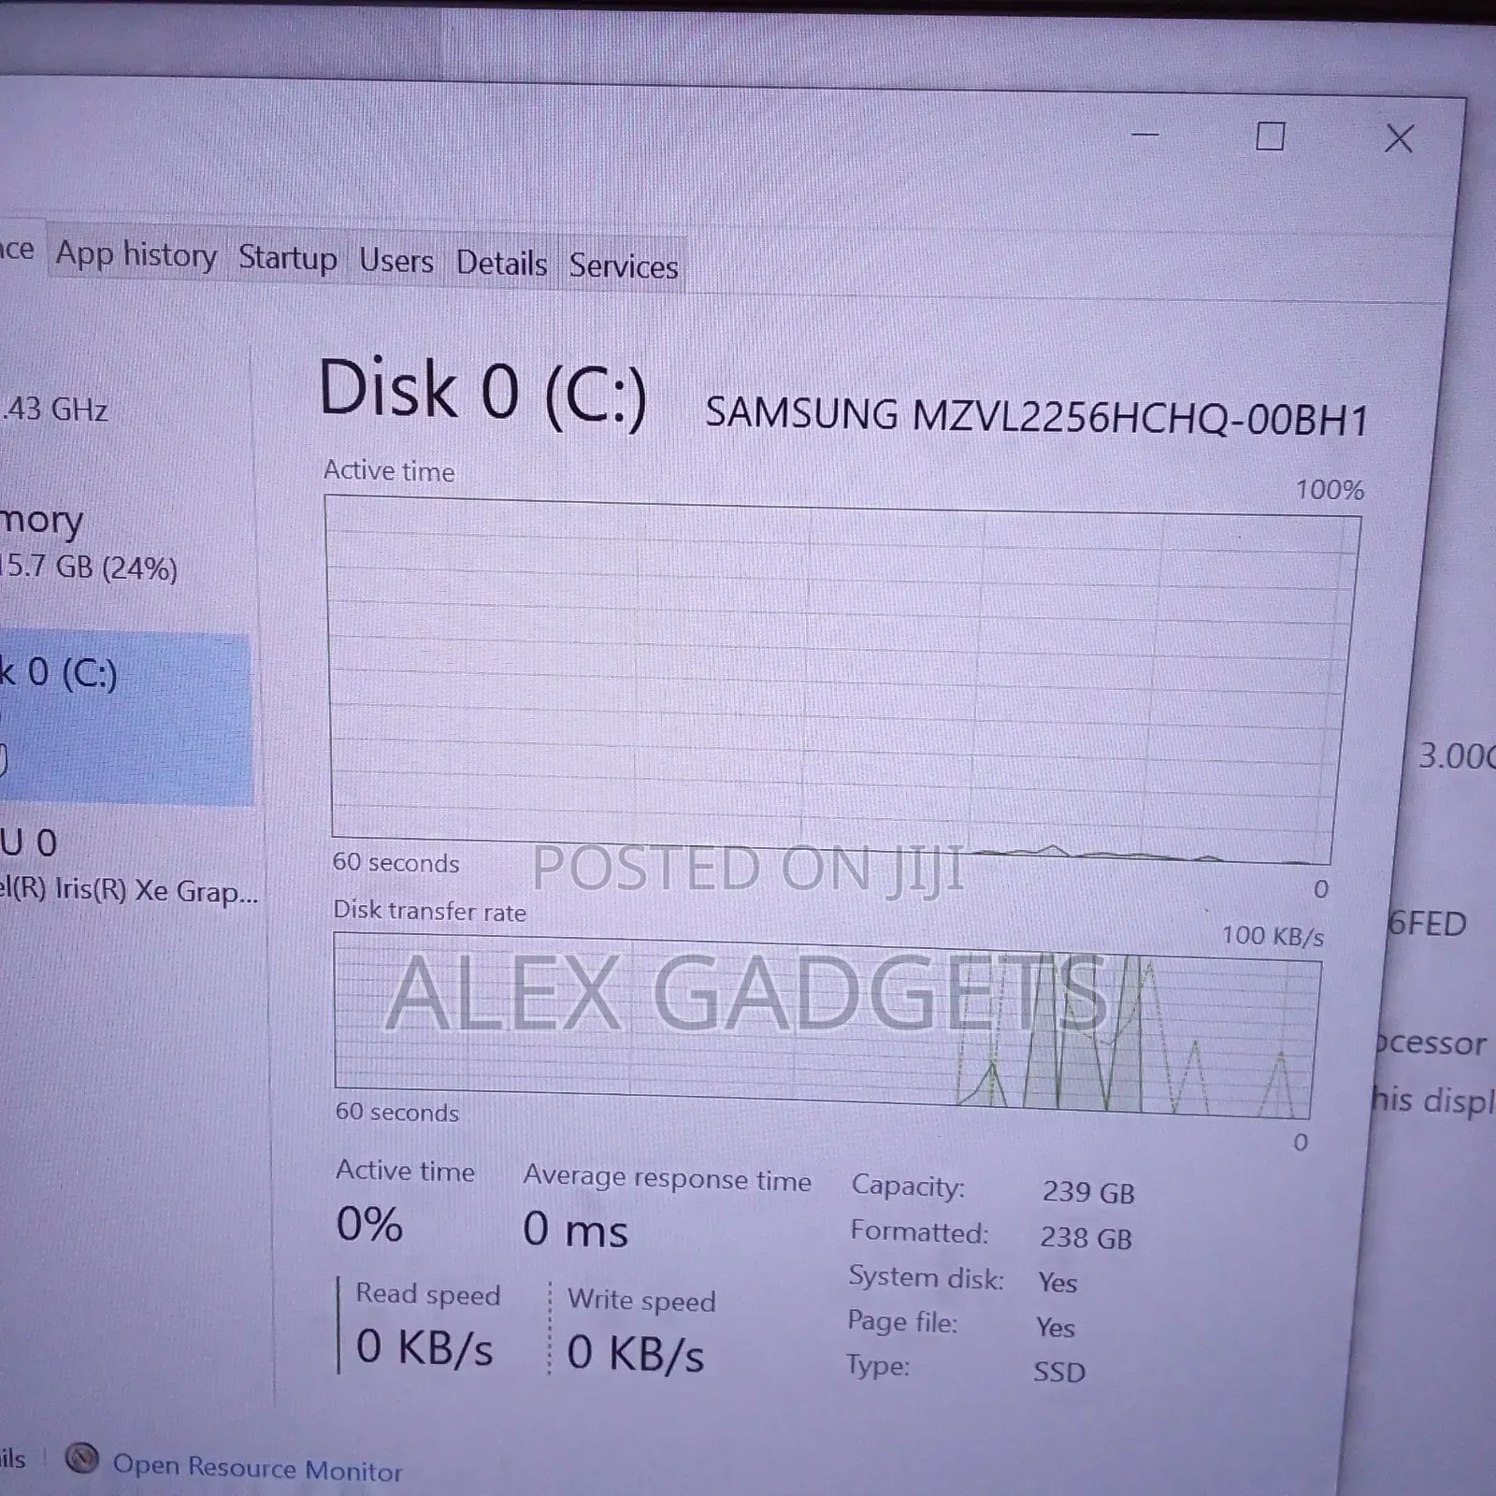This screenshot has height=1496, width=1496.
Task: Go to the Details tab
Action: coord(501,264)
